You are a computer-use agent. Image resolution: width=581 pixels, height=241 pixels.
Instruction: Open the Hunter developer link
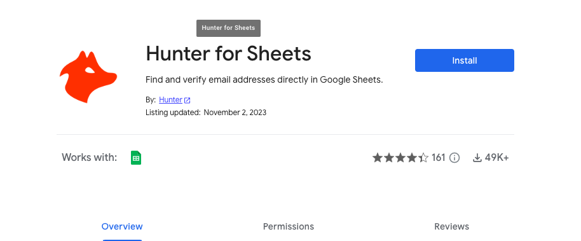click(x=170, y=100)
